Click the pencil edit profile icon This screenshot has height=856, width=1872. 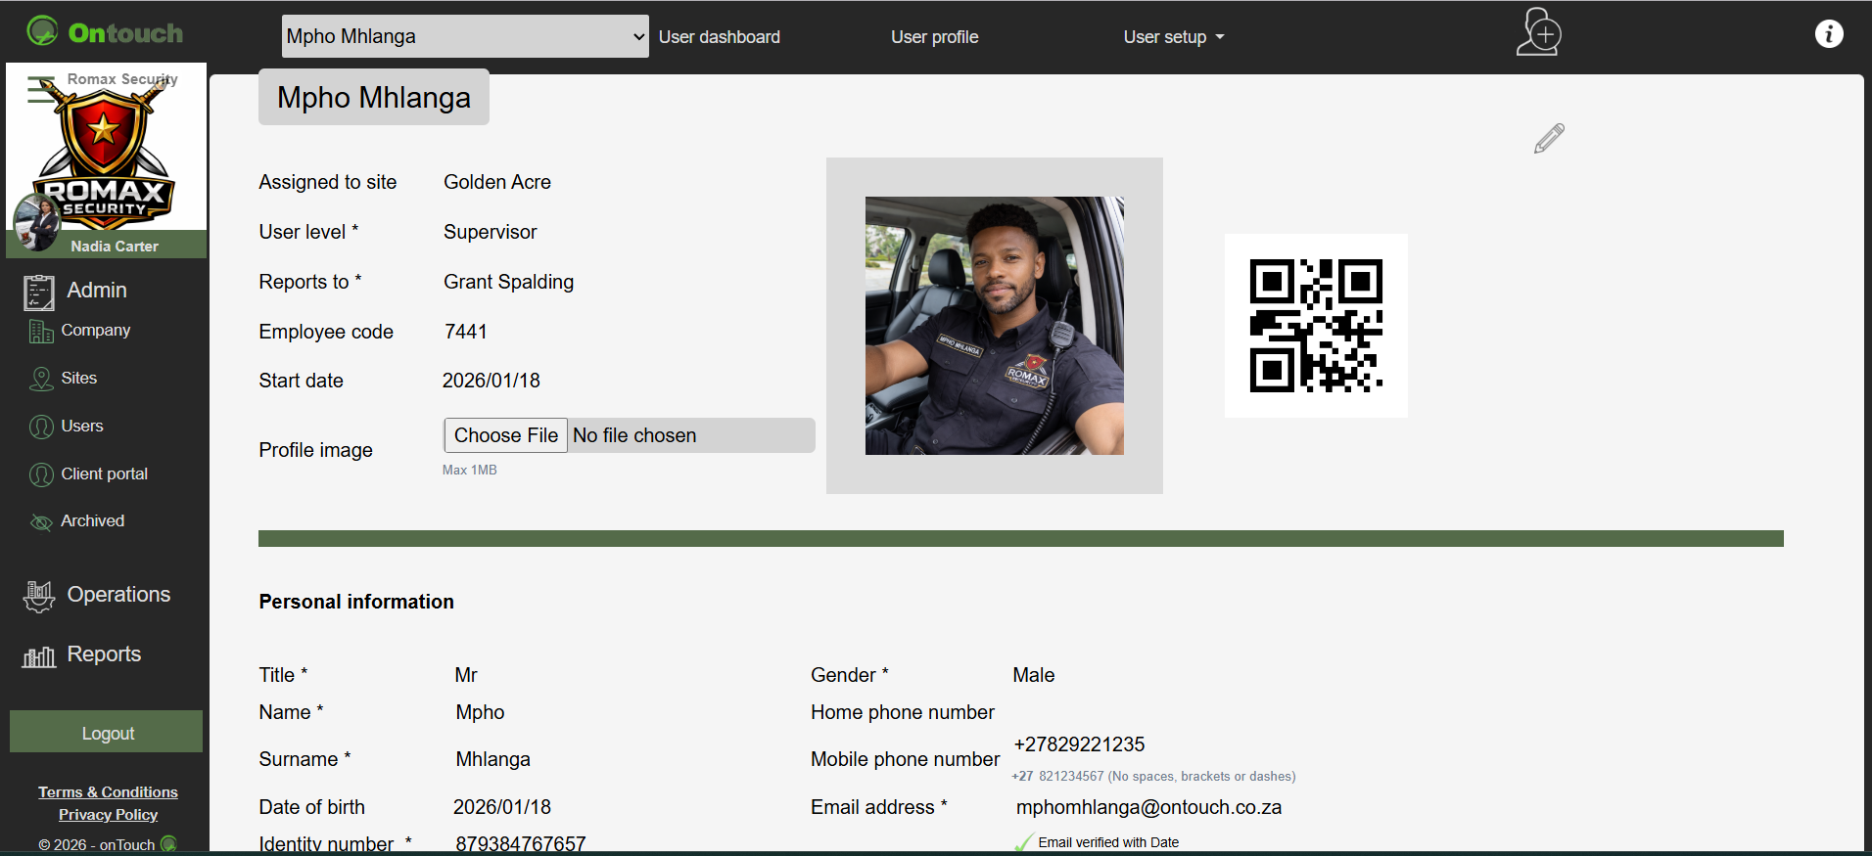(1549, 139)
